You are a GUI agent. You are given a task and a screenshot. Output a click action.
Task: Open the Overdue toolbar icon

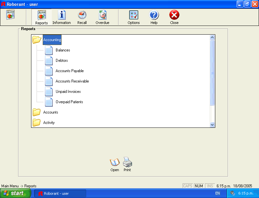pos(103,15)
